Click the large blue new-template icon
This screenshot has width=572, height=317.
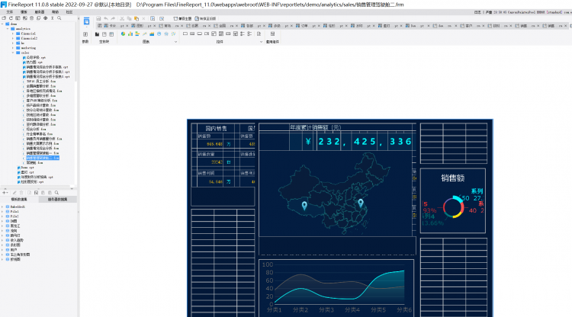click(86, 21)
